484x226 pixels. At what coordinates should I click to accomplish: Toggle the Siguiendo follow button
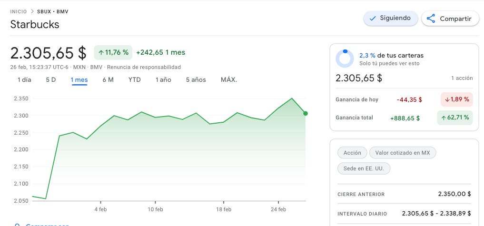click(x=390, y=18)
